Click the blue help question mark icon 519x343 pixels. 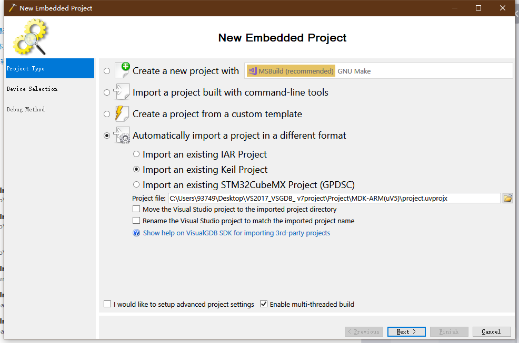136,233
